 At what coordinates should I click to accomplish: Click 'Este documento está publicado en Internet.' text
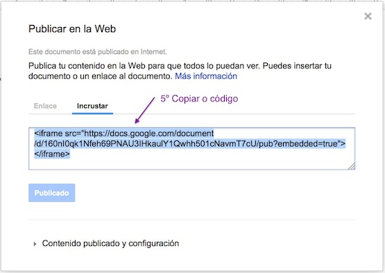pos(98,51)
